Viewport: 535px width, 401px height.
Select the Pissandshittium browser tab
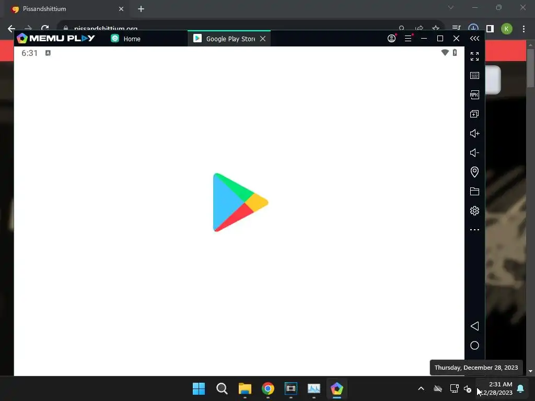tap(65, 9)
